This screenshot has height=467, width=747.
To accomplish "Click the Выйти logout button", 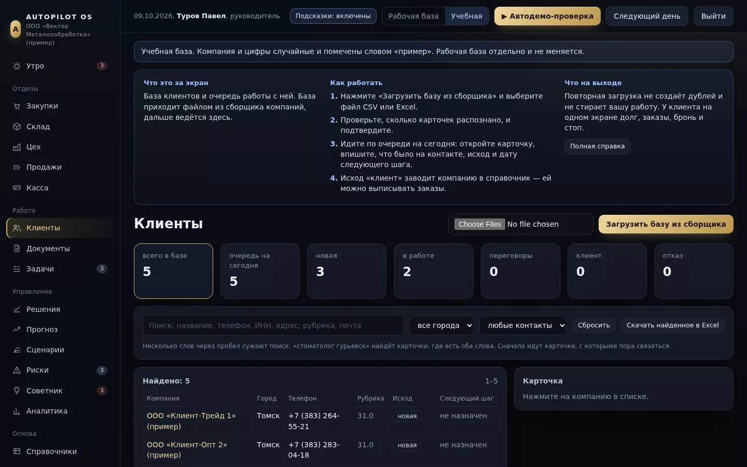I will point(713,16).
